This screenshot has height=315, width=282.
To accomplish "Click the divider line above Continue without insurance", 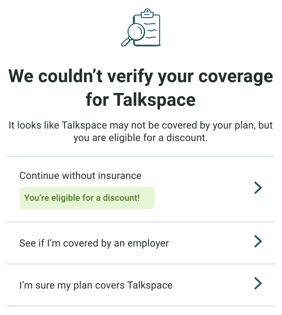I will coord(141,157).
